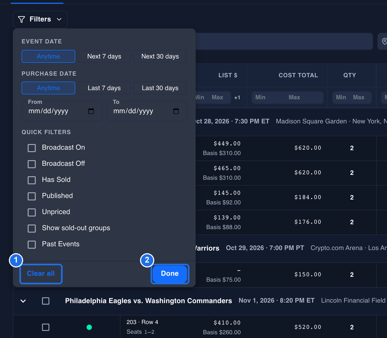Open the calendar picker in the To date field
Image resolution: width=387 pixels, height=338 pixels.
(176, 111)
